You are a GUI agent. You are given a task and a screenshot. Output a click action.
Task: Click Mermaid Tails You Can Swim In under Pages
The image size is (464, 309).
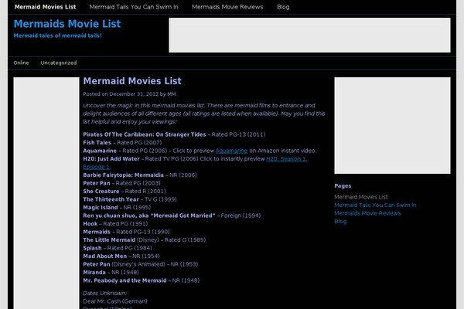(375, 205)
